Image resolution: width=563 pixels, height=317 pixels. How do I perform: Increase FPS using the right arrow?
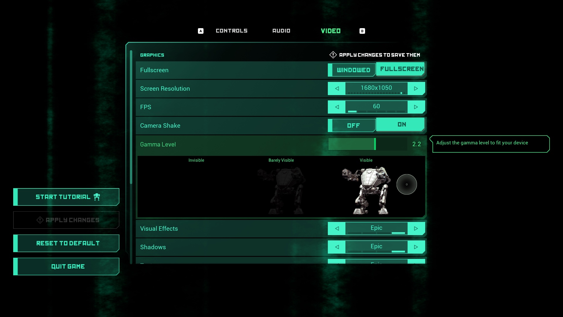tap(416, 107)
